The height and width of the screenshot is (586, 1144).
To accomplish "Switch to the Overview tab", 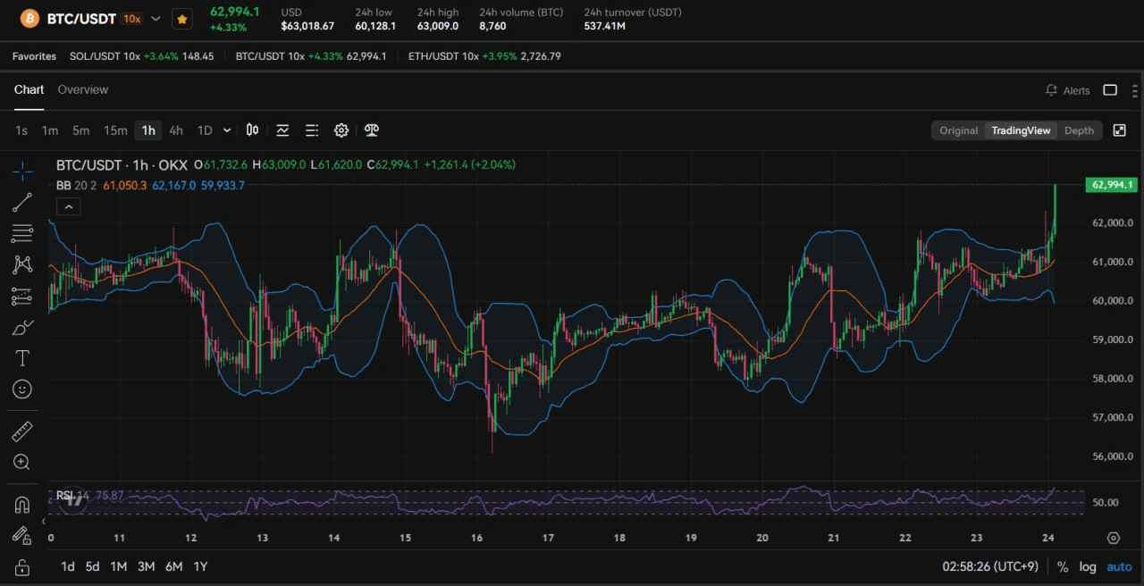I will coord(83,89).
